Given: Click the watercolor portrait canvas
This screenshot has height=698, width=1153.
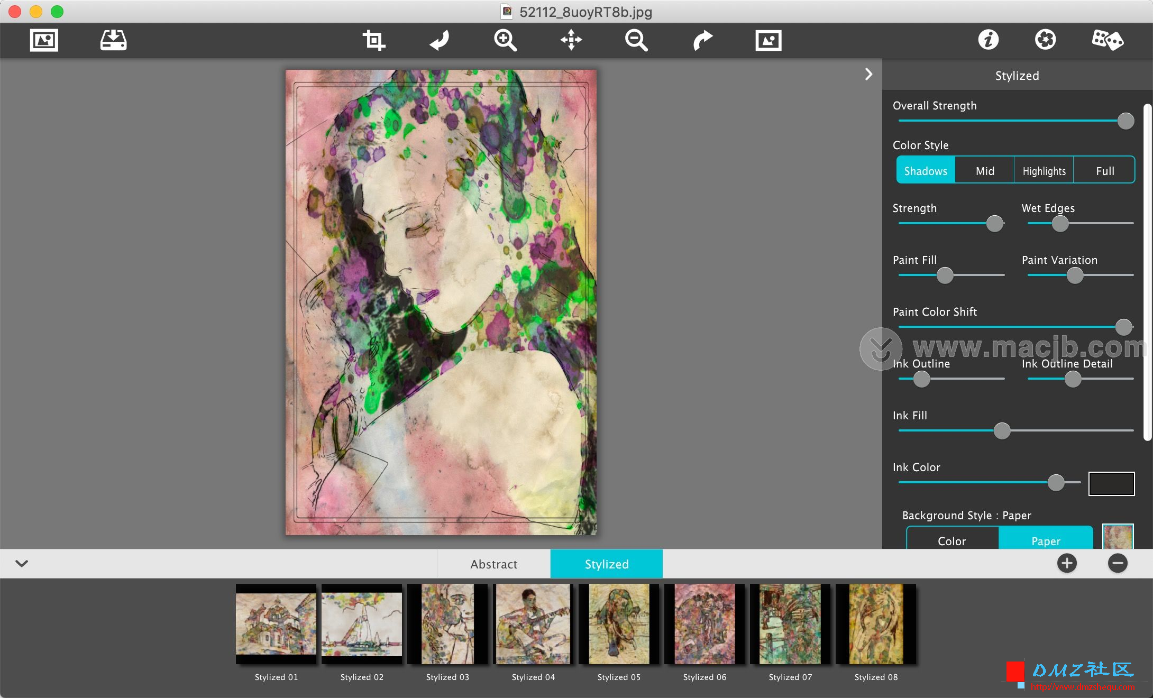Looking at the screenshot, I should pos(441,302).
